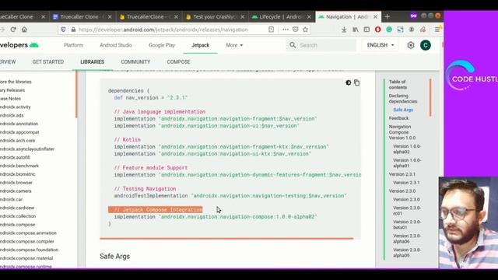Viewport: 498px width, 280px height.
Task: Toggle dark code theme icon
Action: pyautogui.click(x=349, y=83)
